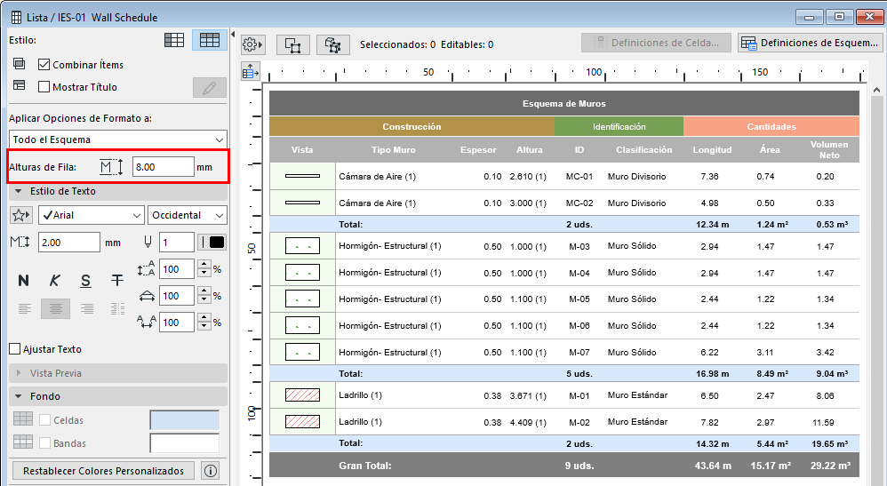Toggle bold text style N
887x486 pixels.
point(23,281)
